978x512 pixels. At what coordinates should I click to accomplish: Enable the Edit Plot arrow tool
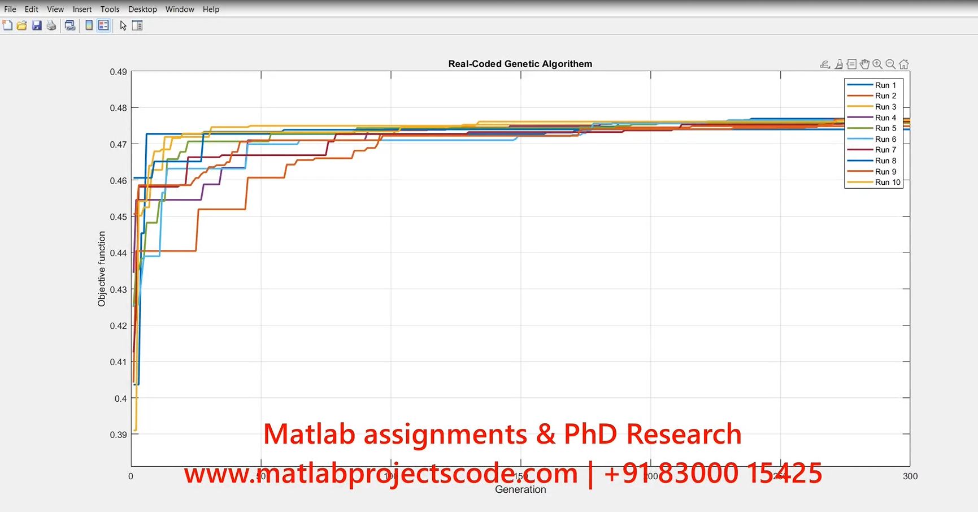pos(123,25)
